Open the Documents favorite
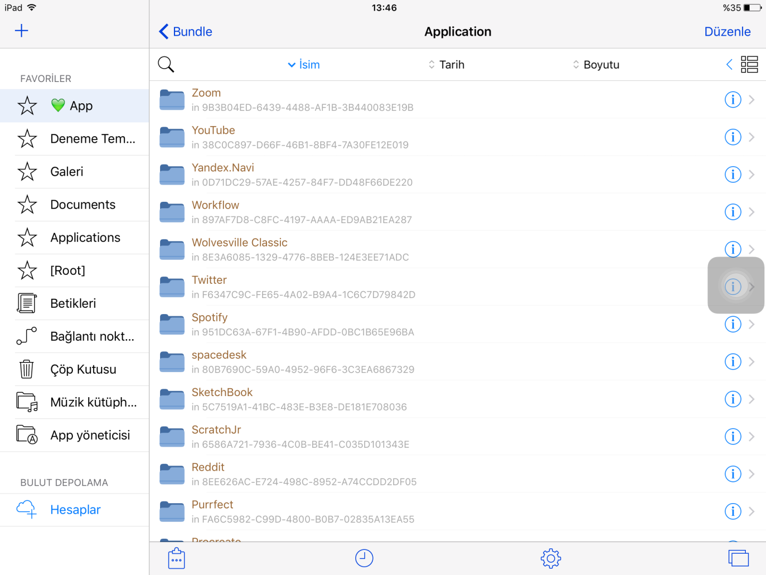This screenshot has height=575, width=766. pyautogui.click(x=74, y=205)
